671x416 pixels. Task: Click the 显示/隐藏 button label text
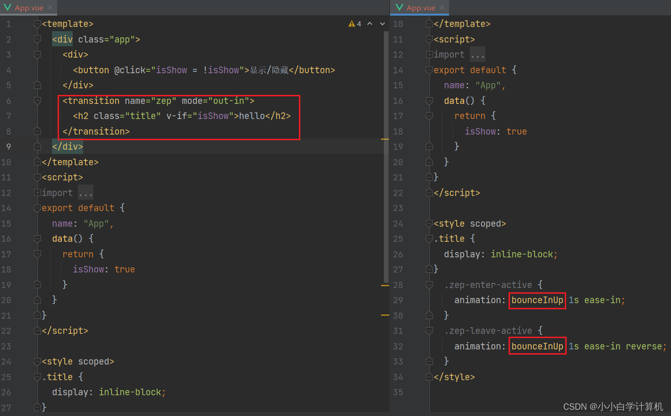(x=269, y=70)
